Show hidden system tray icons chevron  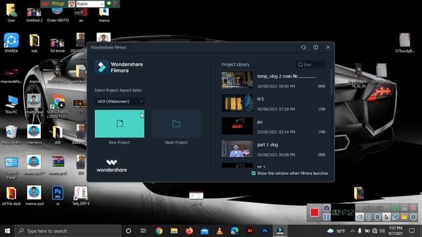click(x=352, y=231)
